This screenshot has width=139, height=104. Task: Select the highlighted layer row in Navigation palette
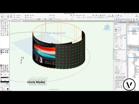[x=133, y=31]
